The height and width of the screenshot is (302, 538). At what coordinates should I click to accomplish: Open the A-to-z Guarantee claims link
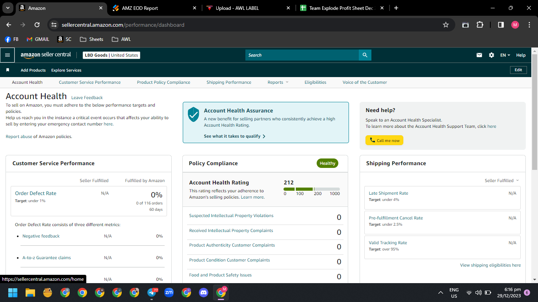(46, 258)
